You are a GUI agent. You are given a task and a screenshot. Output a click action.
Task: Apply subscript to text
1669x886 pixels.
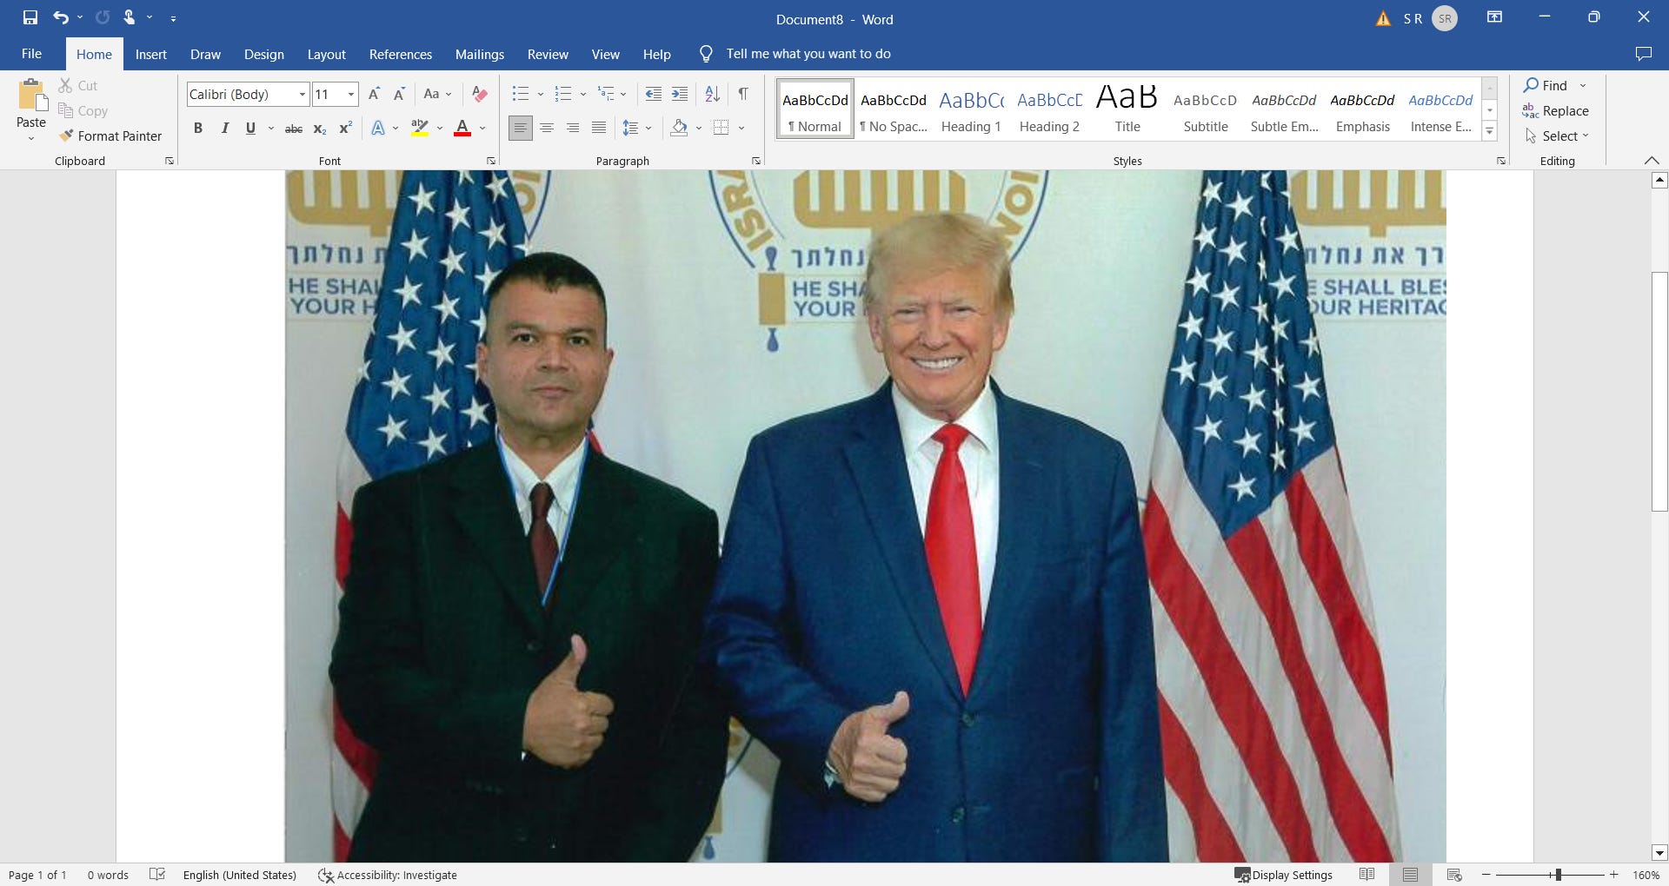[x=319, y=129]
